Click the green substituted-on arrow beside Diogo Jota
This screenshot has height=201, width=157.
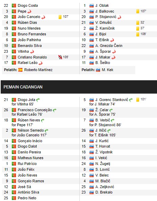(x=38, y=100)
